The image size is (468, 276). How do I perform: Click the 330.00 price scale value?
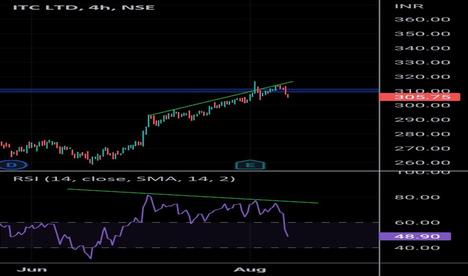pos(422,62)
